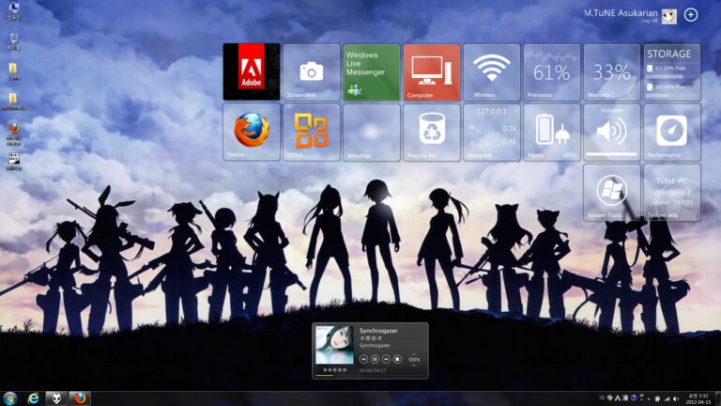Open the STORAGE drives tile
721x406 pixels.
coord(672,71)
